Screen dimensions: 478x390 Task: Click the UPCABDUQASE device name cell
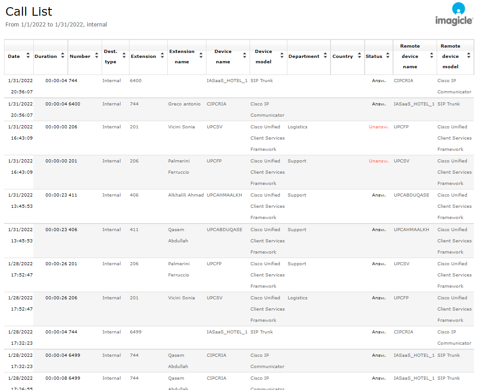click(x=224, y=230)
